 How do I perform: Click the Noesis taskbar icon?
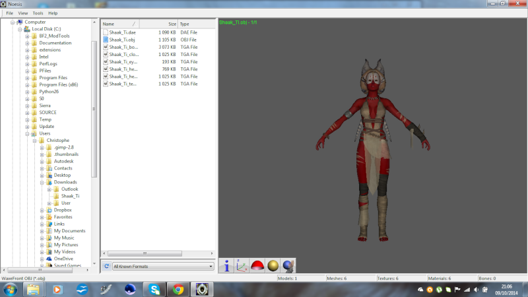pyautogui.click(x=202, y=289)
